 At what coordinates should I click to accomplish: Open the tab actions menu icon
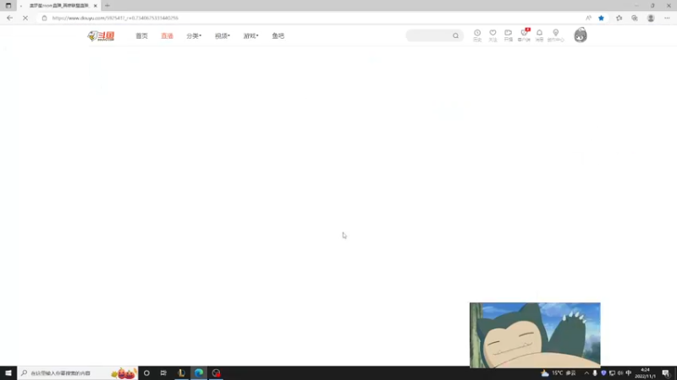8,6
